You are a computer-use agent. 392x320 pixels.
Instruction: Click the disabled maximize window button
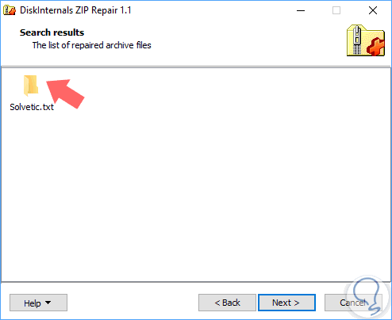[x=336, y=10]
